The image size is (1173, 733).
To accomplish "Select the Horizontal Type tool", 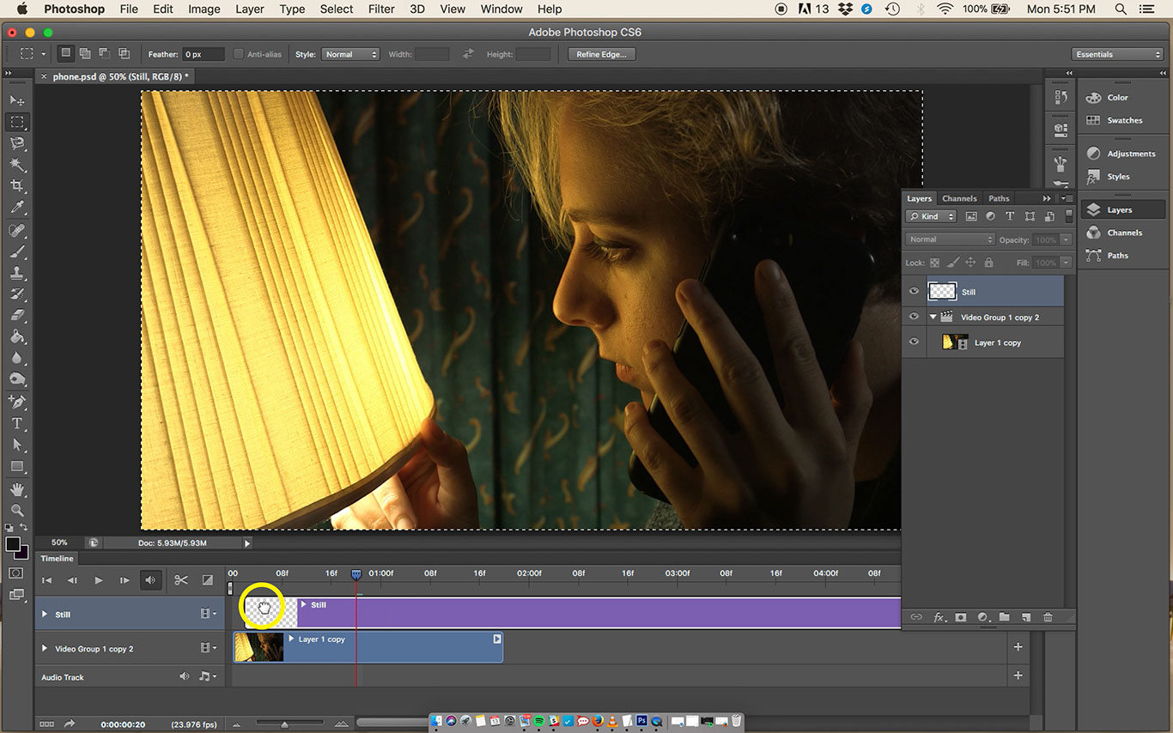I will point(17,423).
